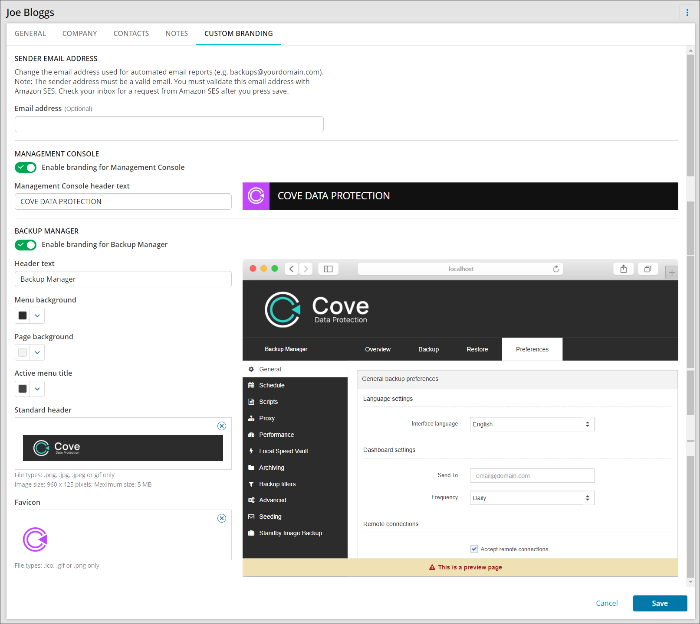Screen dimensions: 700x624
Task: Open the Contacts tab
Action: click(x=131, y=34)
